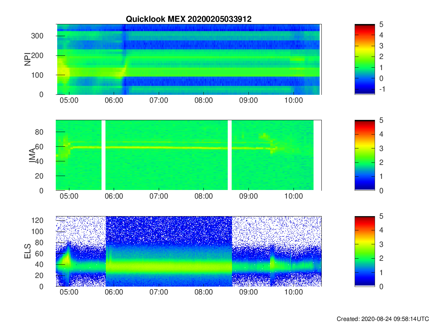Viewport: 429px width, 322px height.
Task: Click the ELS y-axis label
Action: tap(27, 251)
